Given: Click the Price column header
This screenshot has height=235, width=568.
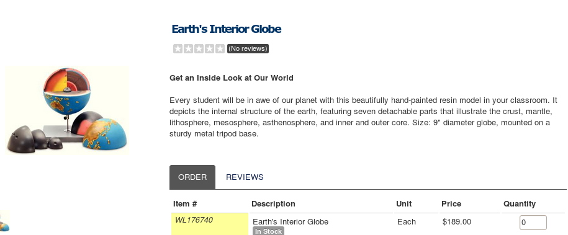Looking at the screenshot, I should (x=451, y=204).
